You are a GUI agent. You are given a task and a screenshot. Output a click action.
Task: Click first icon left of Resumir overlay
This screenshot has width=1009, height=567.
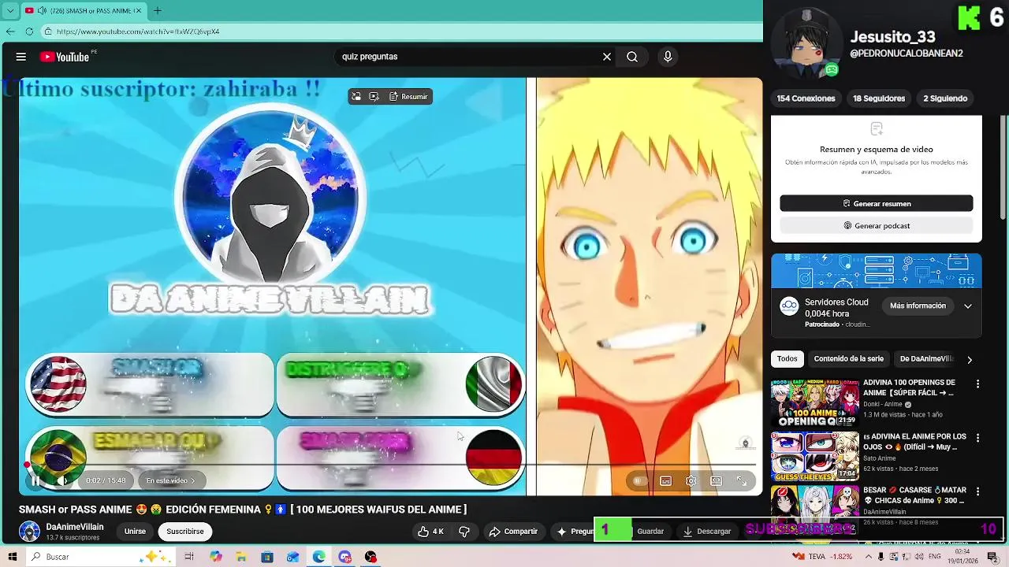[356, 97]
